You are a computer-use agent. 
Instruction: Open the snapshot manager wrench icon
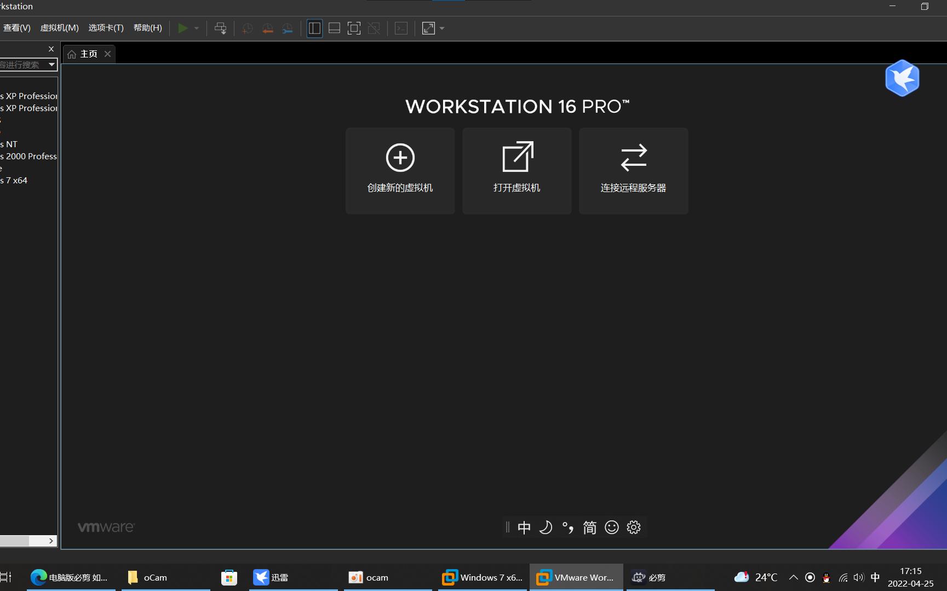(x=288, y=28)
